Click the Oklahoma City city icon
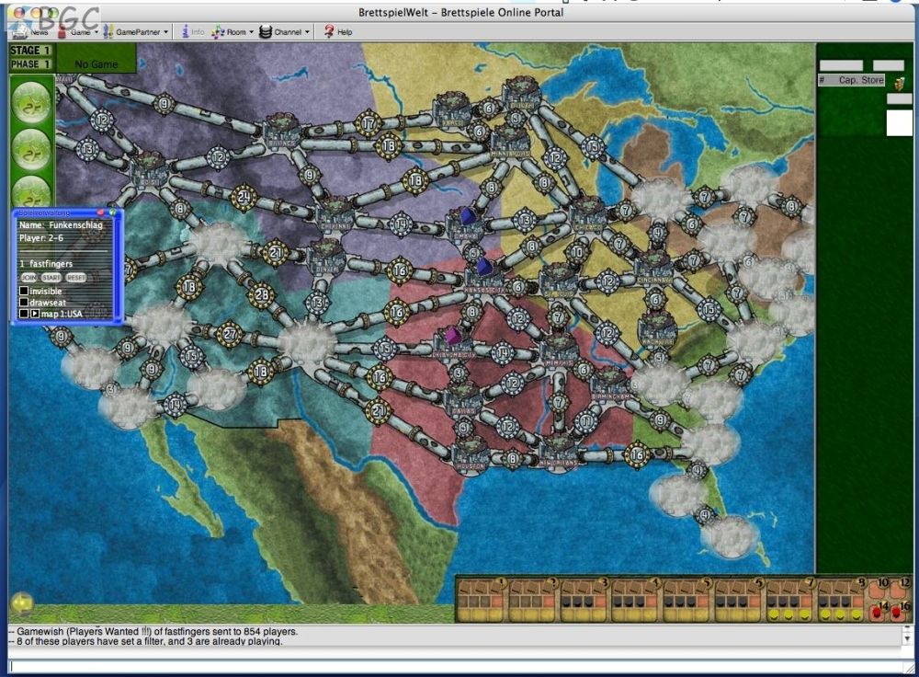The image size is (919, 677). [453, 346]
